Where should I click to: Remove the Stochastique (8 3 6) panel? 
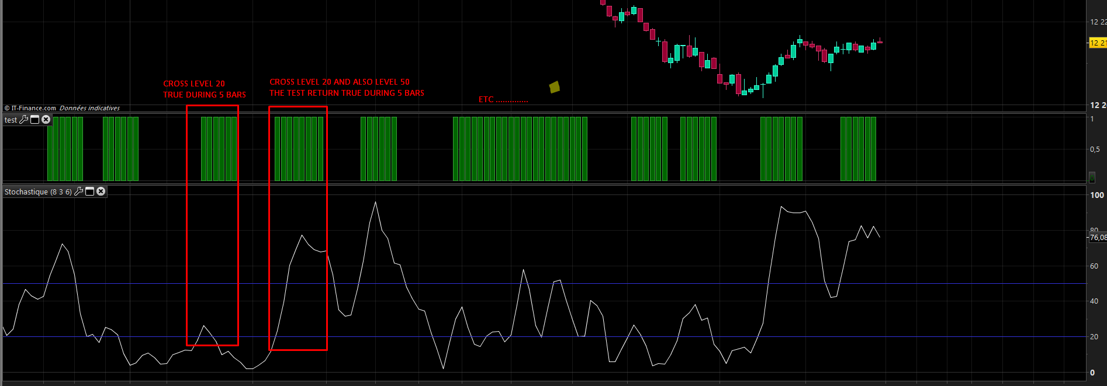pyautogui.click(x=101, y=192)
